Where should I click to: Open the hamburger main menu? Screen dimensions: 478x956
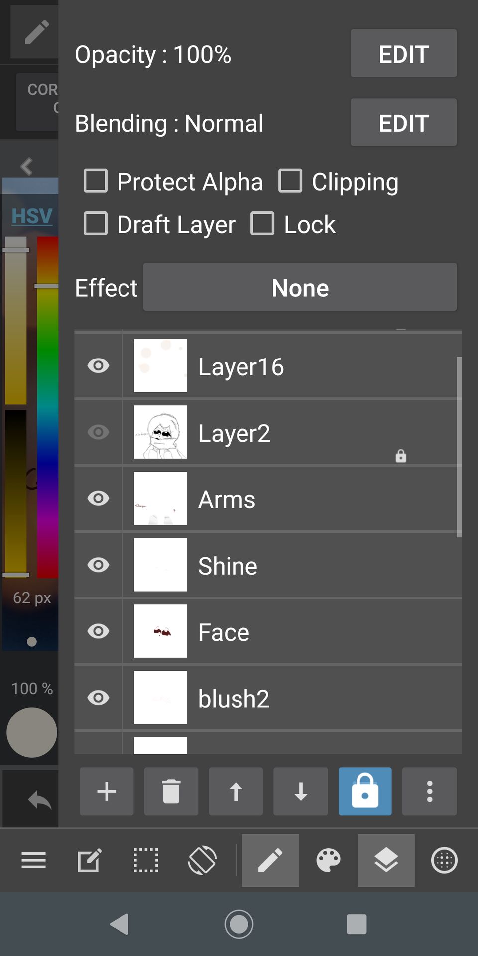click(34, 860)
